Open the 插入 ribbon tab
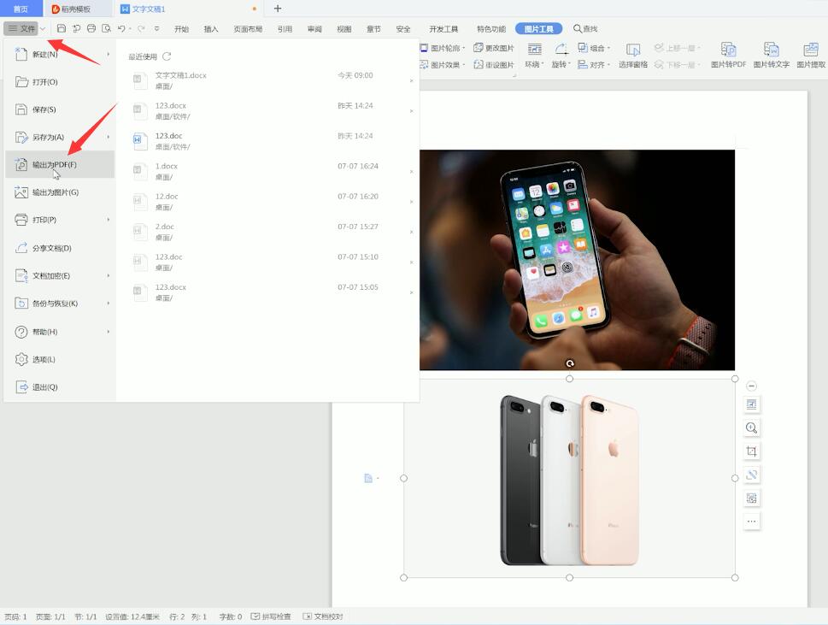Image resolution: width=828 pixels, height=625 pixels. [211, 29]
